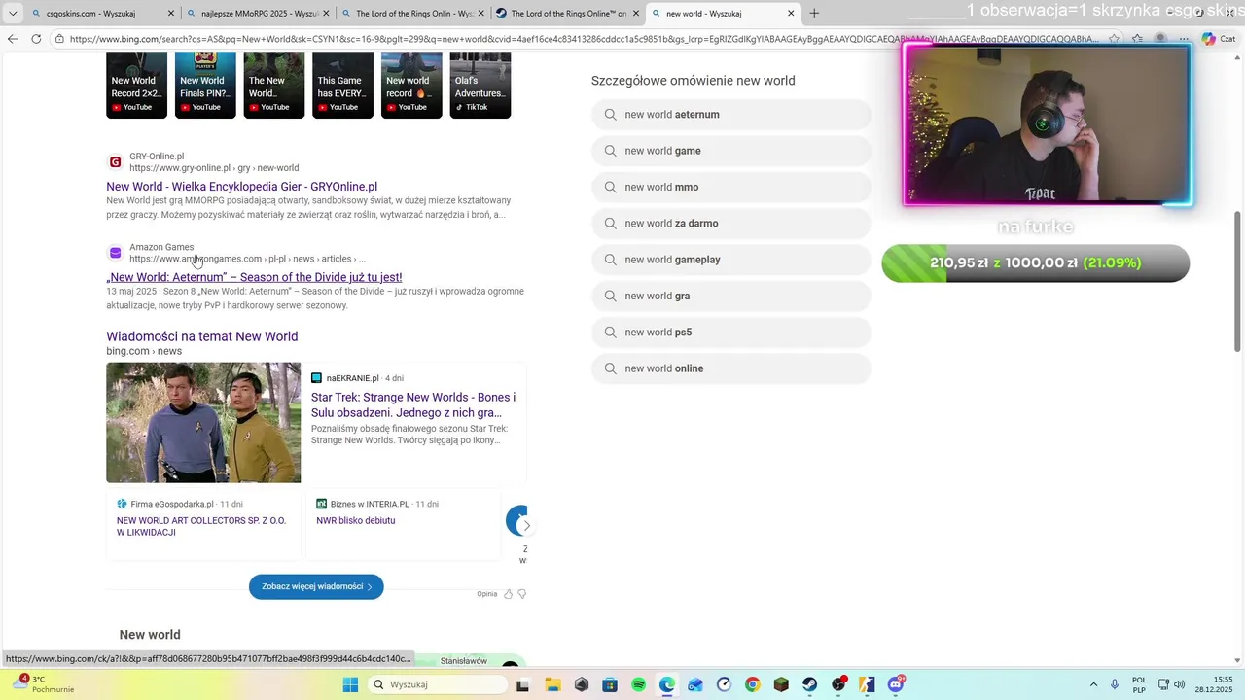
Task: Close the csgoskins.com tab
Action: [171, 14]
